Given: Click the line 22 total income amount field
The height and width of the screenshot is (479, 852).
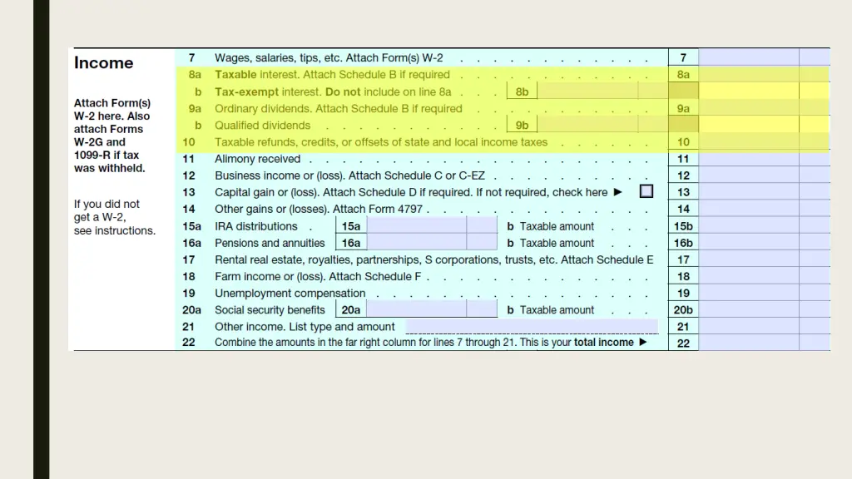Looking at the screenshot, I should point(748,343).
